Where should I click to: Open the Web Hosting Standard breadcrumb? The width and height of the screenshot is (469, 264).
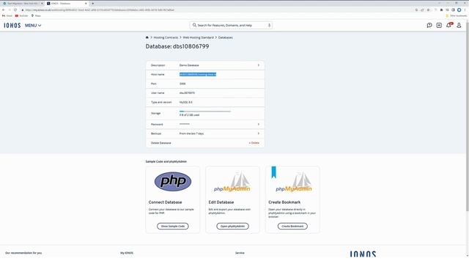click(198, 37)
